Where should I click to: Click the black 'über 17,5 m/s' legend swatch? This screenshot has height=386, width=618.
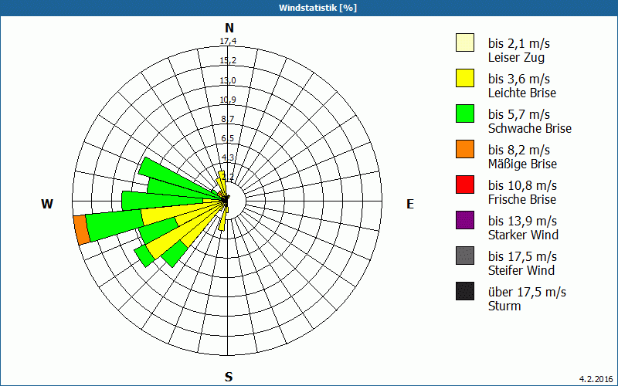click(465, 291)
